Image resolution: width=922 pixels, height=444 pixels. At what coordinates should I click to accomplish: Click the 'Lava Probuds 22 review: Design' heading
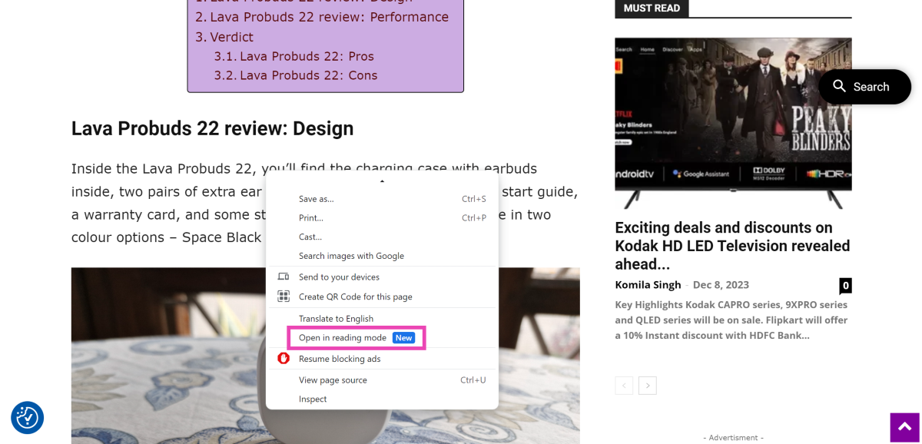pos(212,128)
